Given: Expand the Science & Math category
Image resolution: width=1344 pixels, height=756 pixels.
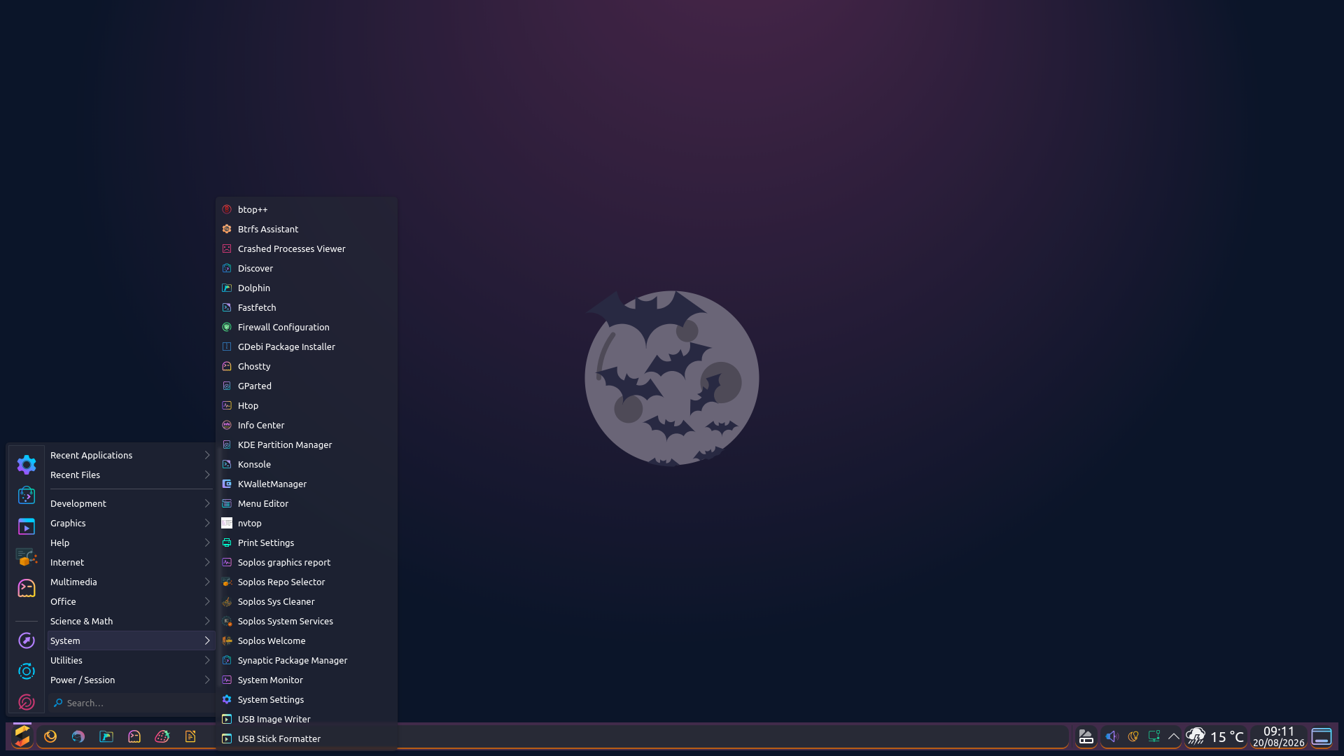Looking at the screenshot, I should [130, 621].
